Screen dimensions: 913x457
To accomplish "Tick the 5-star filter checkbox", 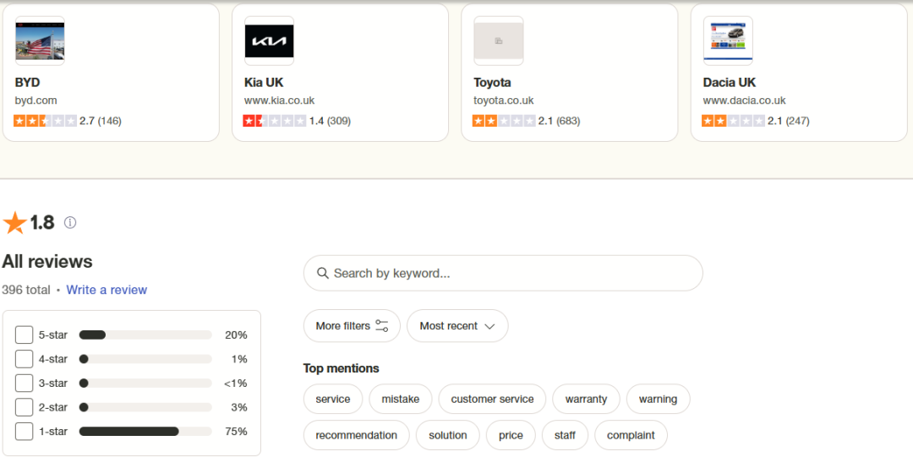I will (24, 335).
